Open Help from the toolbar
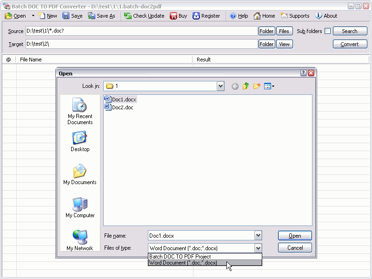Viewport: 372px width, 279px height. (x=239, y=16)
